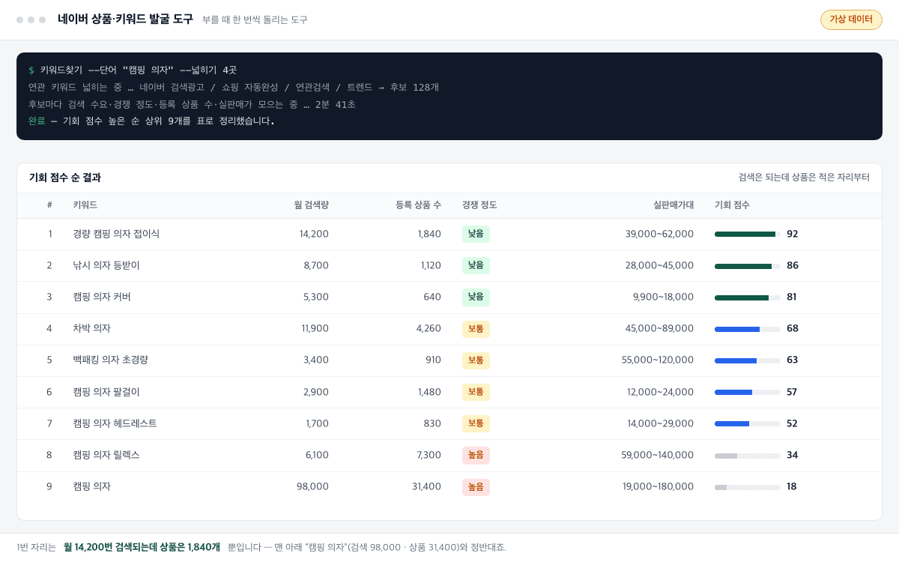Select keyword 캠핑 의자 커버
Screen dimensions: 899x562
102,297
